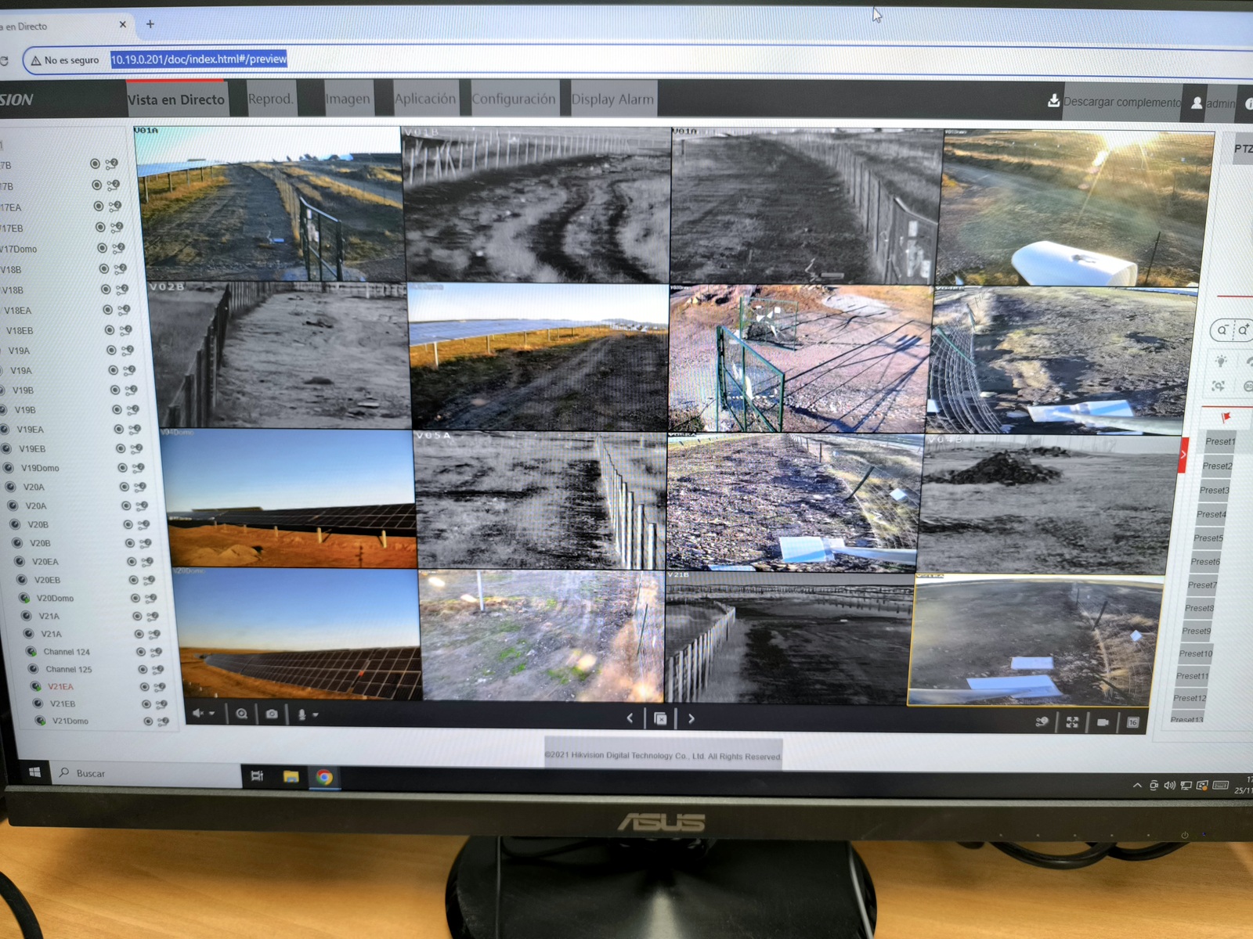Go to previous page of camera feeds
The width and height of the screenshot is (1253, 939).
tap(630, 718)
